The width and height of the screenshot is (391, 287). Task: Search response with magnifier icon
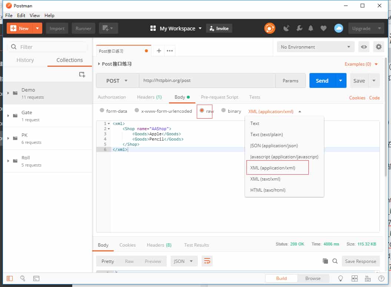[335, 261]
